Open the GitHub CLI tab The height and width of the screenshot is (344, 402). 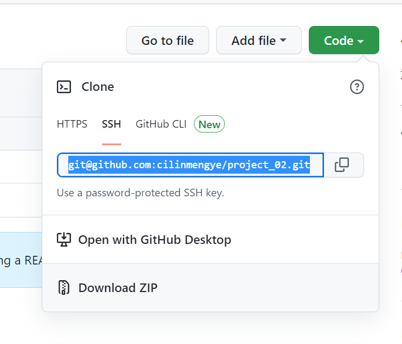(161, 124)
